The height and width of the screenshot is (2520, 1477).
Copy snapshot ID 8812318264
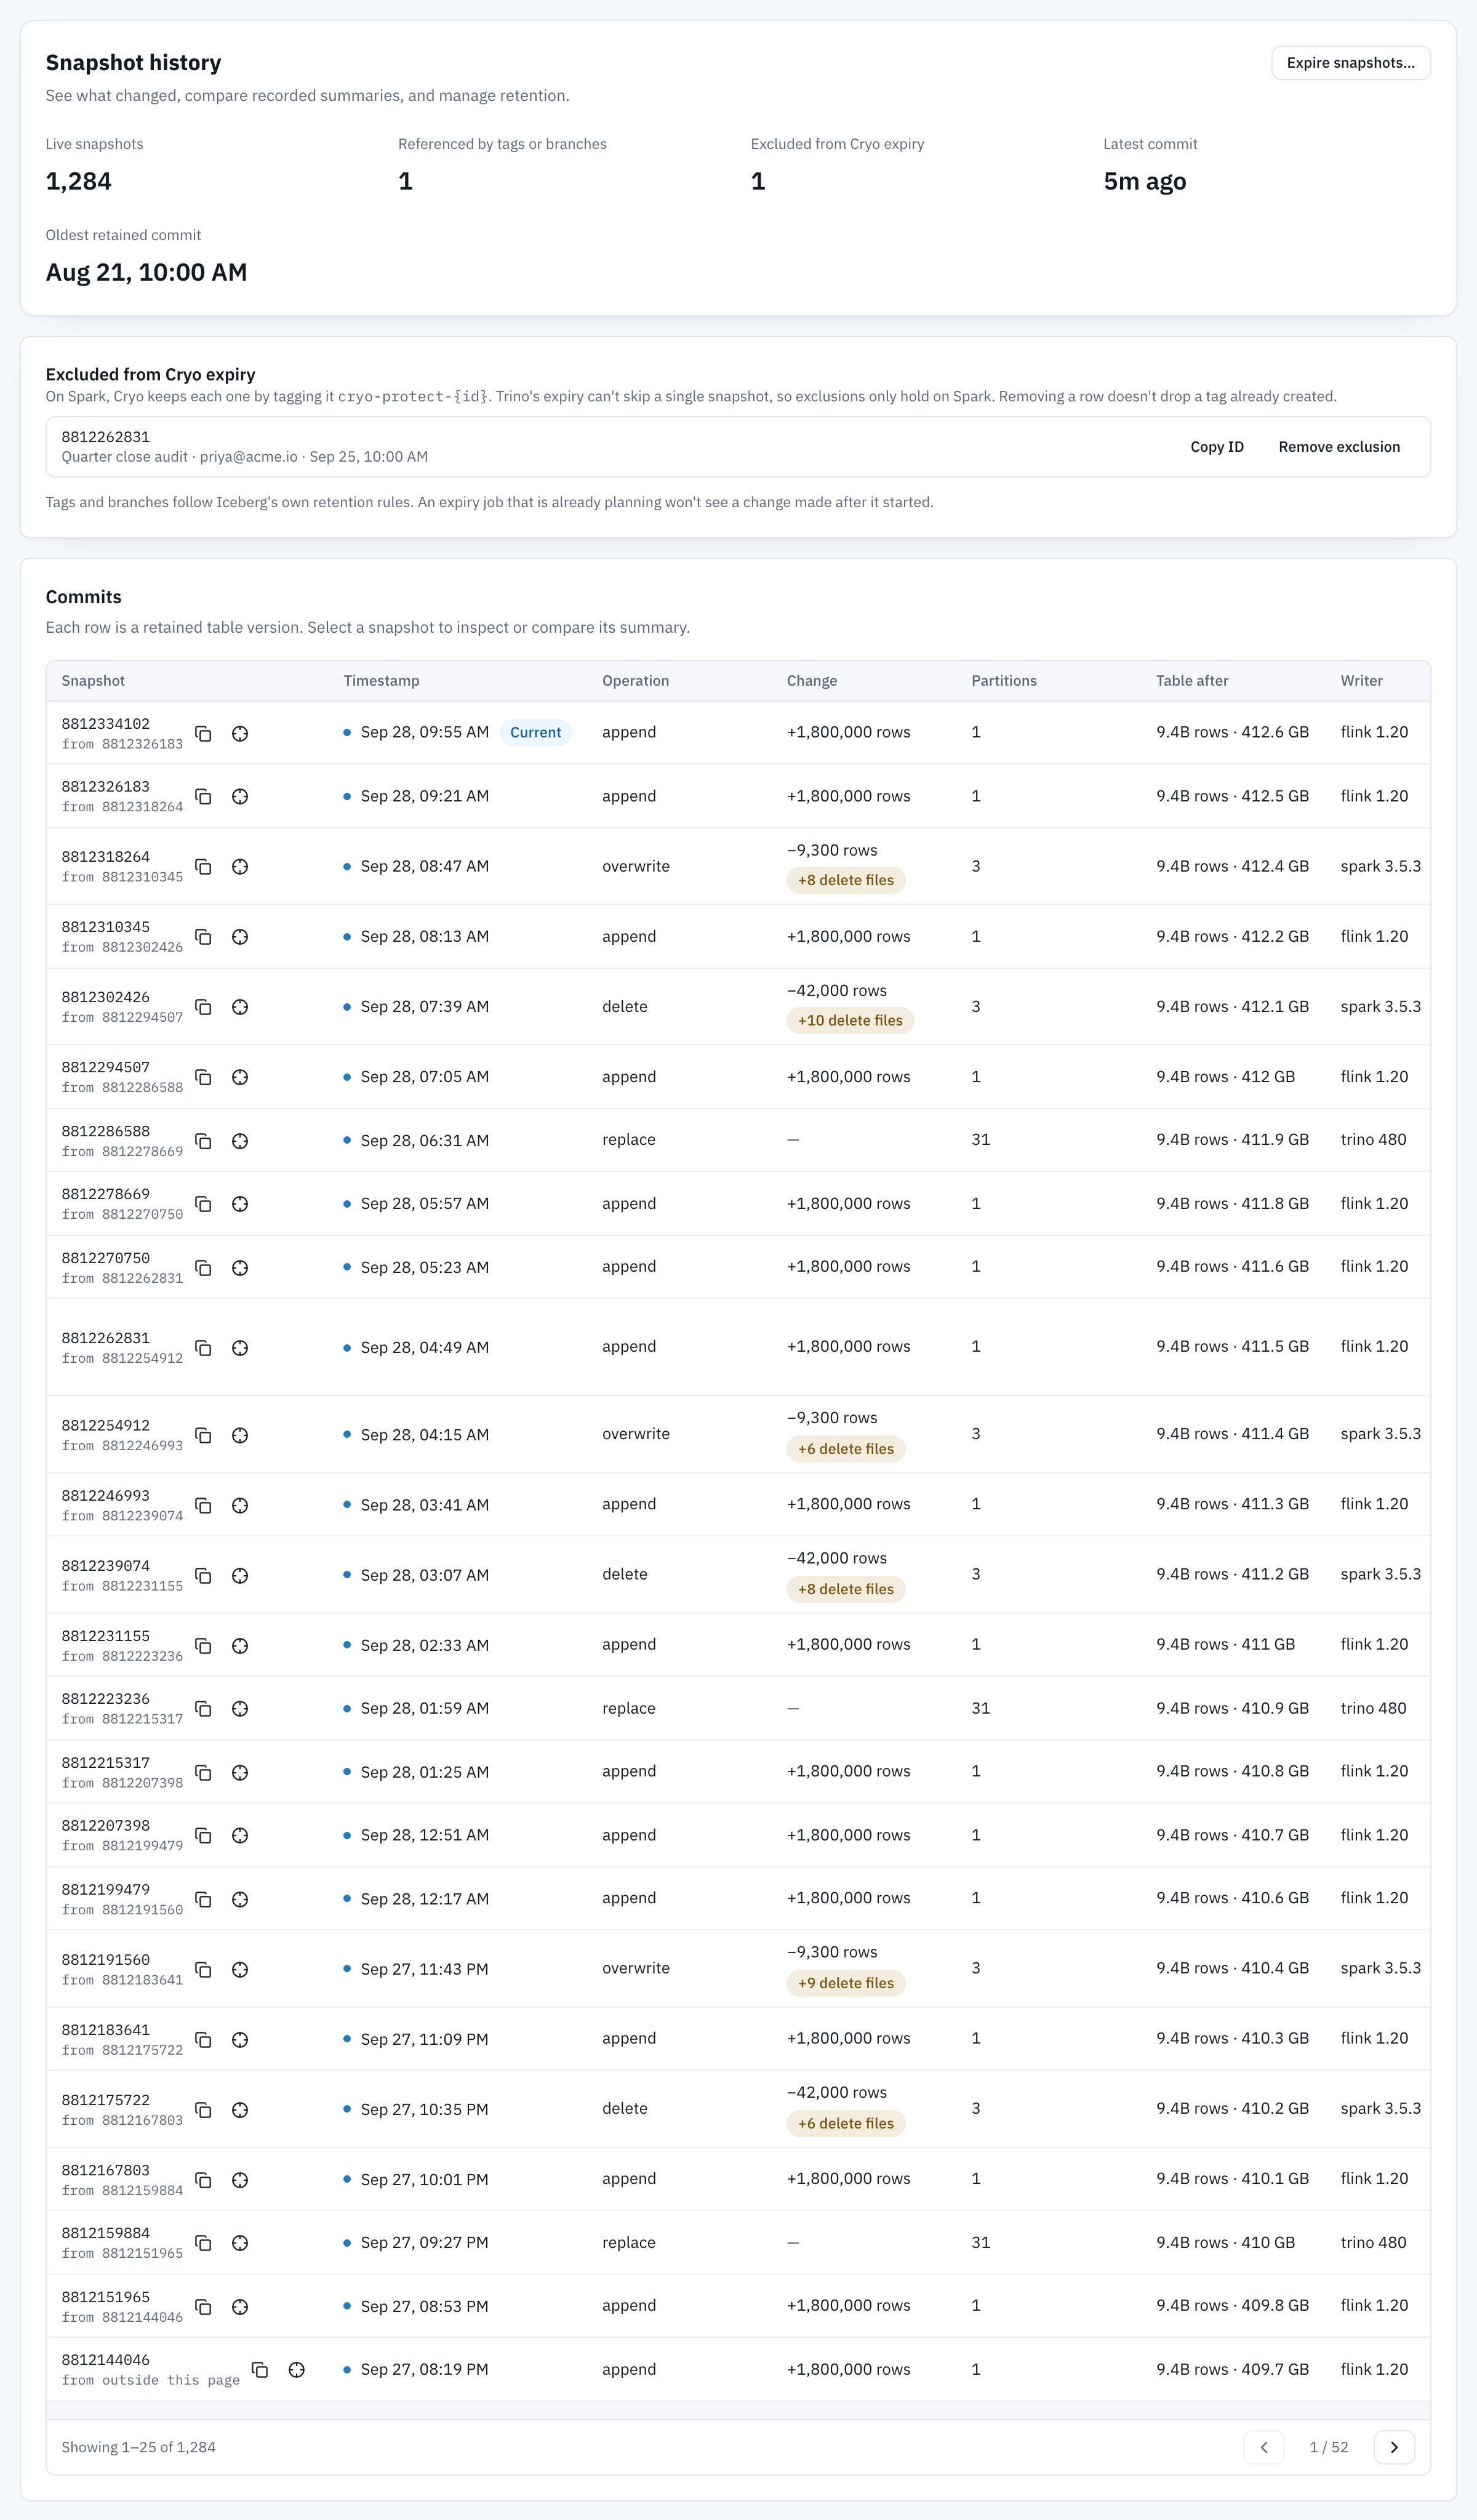(203, 867)
